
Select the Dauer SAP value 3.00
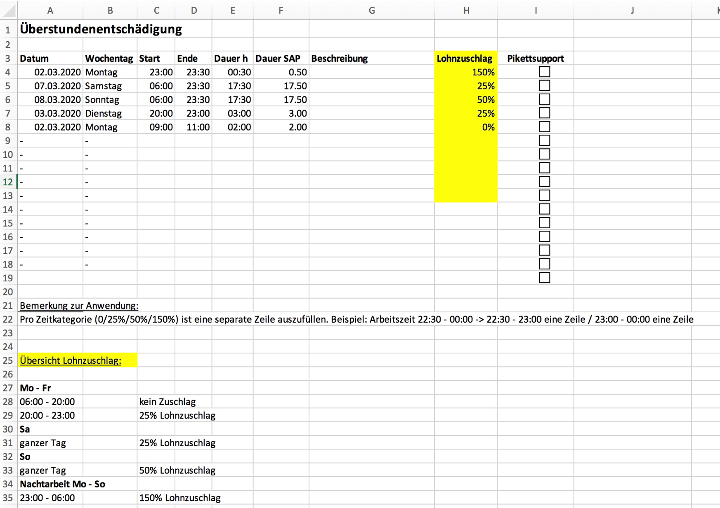click(x=297, y=113)
